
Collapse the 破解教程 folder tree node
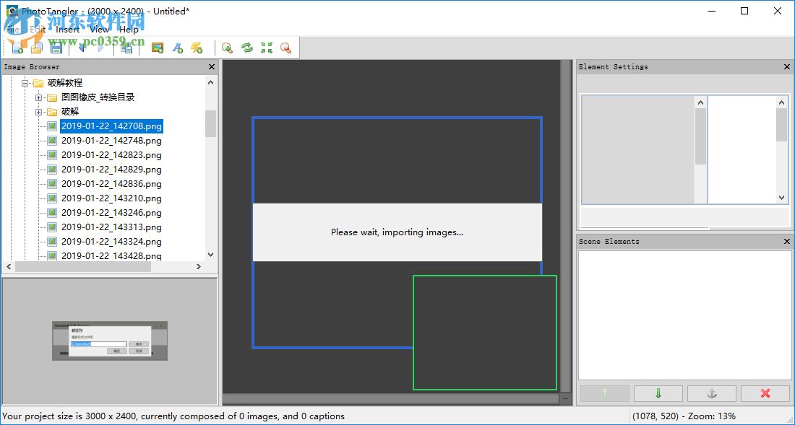tap(25, 83)
